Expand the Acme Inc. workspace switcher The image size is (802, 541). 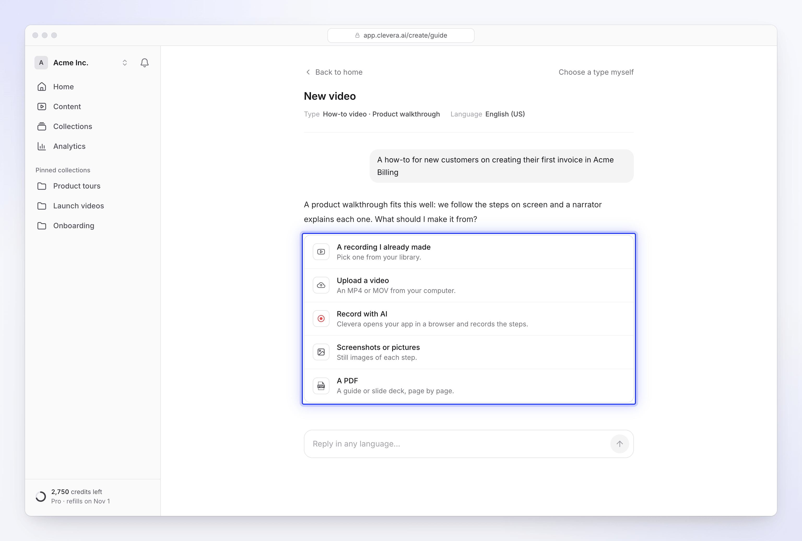tap(125, 63)
